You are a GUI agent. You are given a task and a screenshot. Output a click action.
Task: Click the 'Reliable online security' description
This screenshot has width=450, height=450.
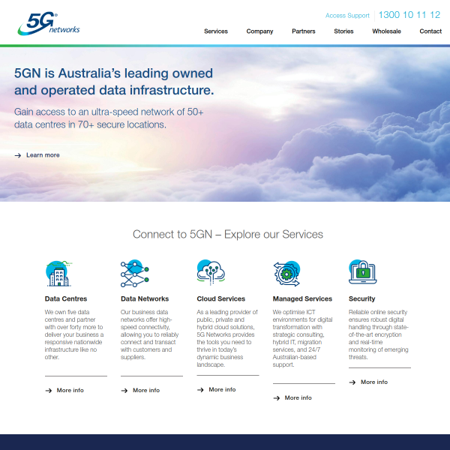[378, 334]
